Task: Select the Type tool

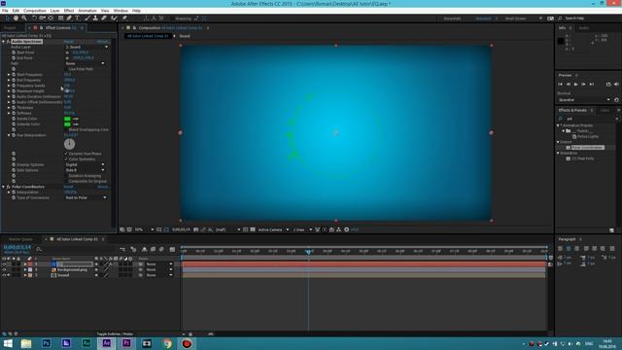Action: (x=77, y=18)
